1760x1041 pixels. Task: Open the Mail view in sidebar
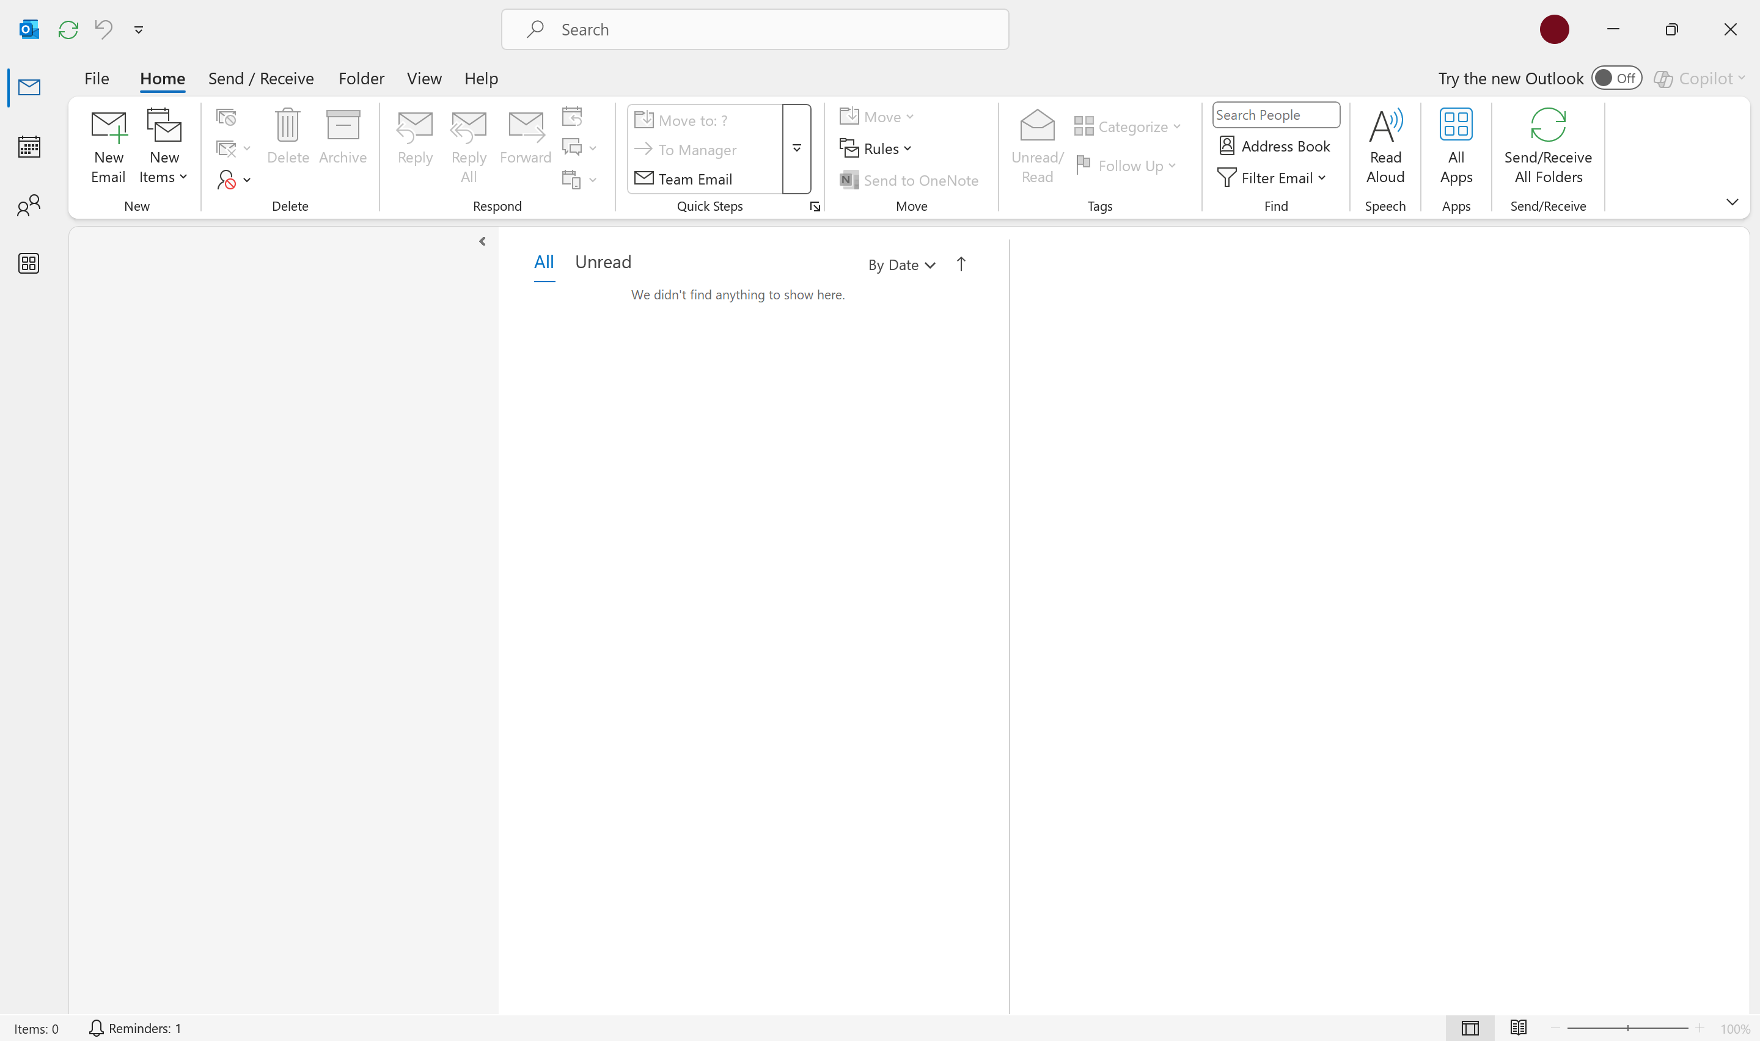(x=29, y=88)
